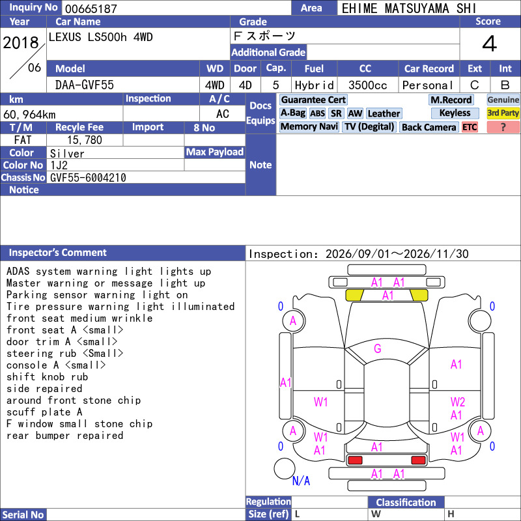Viewport: 521px width, 521px height.
Task: Click the red question mark badge
Action: (503, 127)
